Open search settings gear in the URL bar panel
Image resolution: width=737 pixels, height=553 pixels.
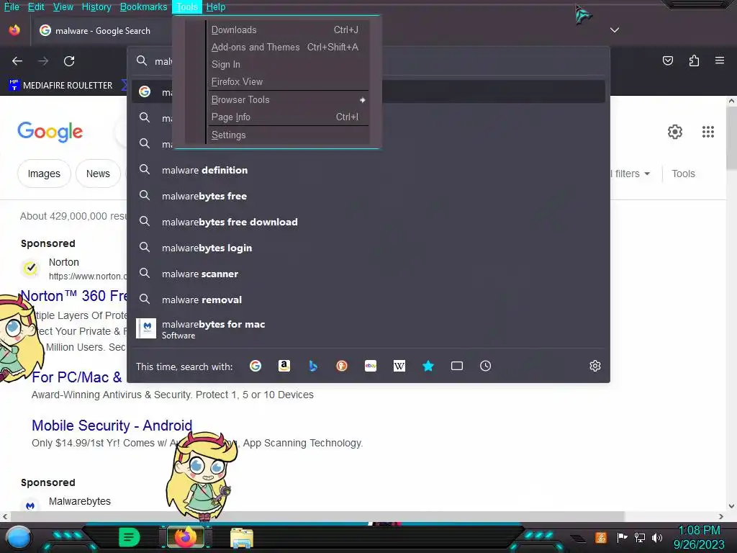pyautogui.click(x=595, y=366)
